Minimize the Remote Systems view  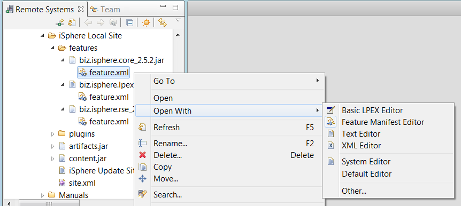point(163,6)
